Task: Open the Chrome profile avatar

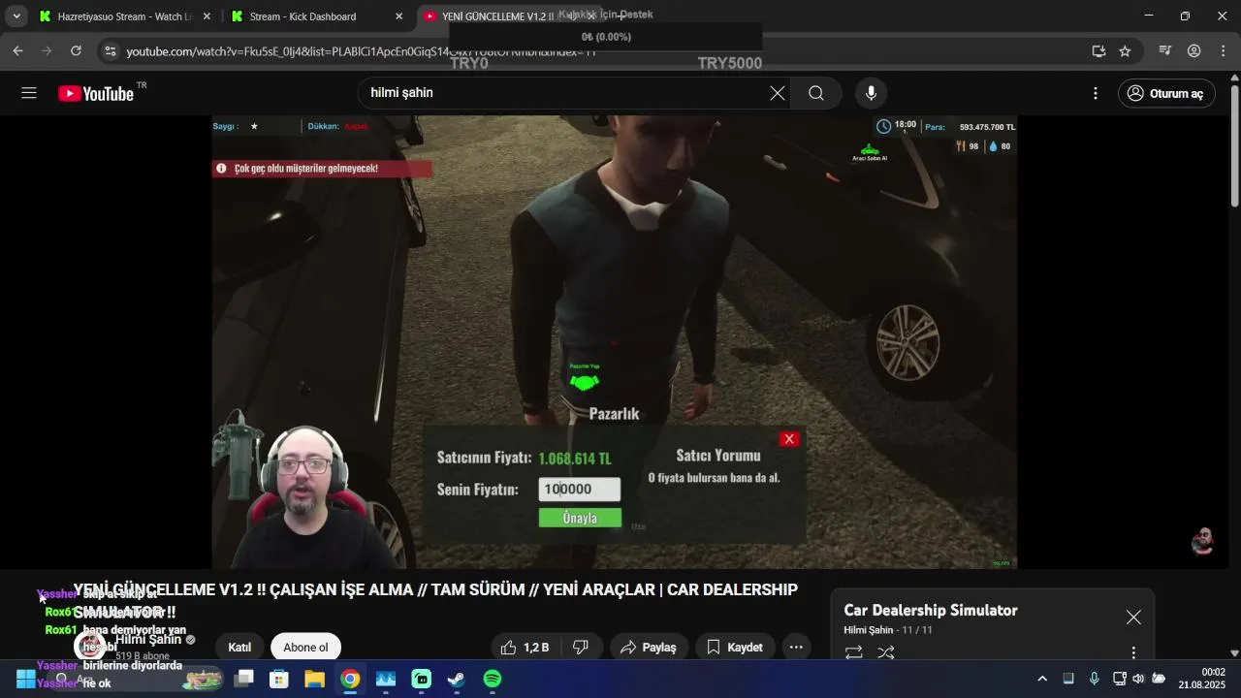Action: 1194,50
